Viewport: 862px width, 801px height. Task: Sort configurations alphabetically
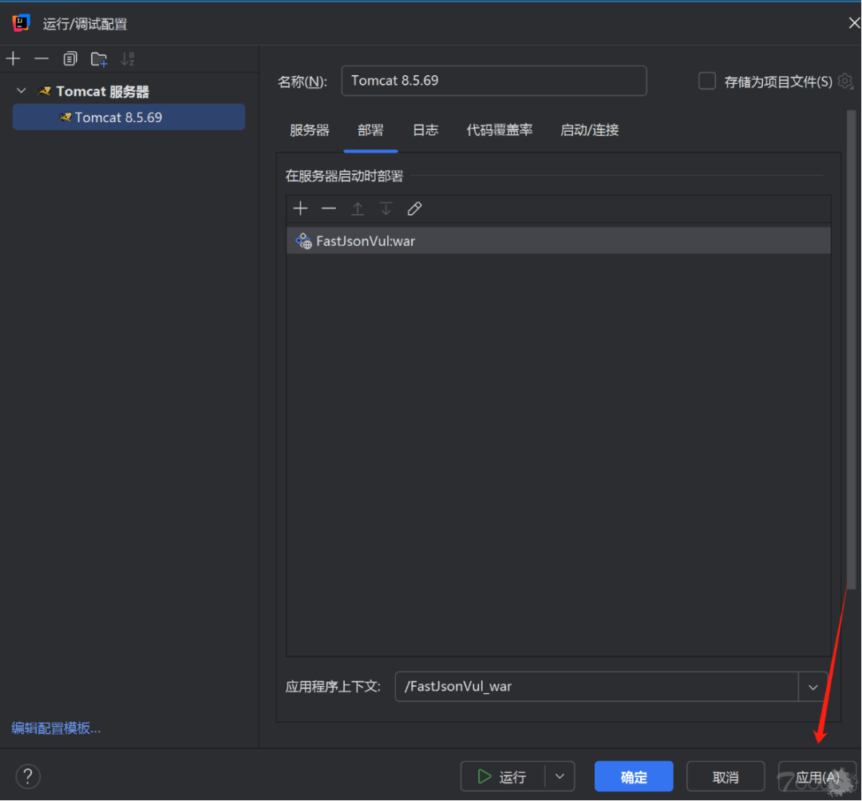click(x=128, y=58)
